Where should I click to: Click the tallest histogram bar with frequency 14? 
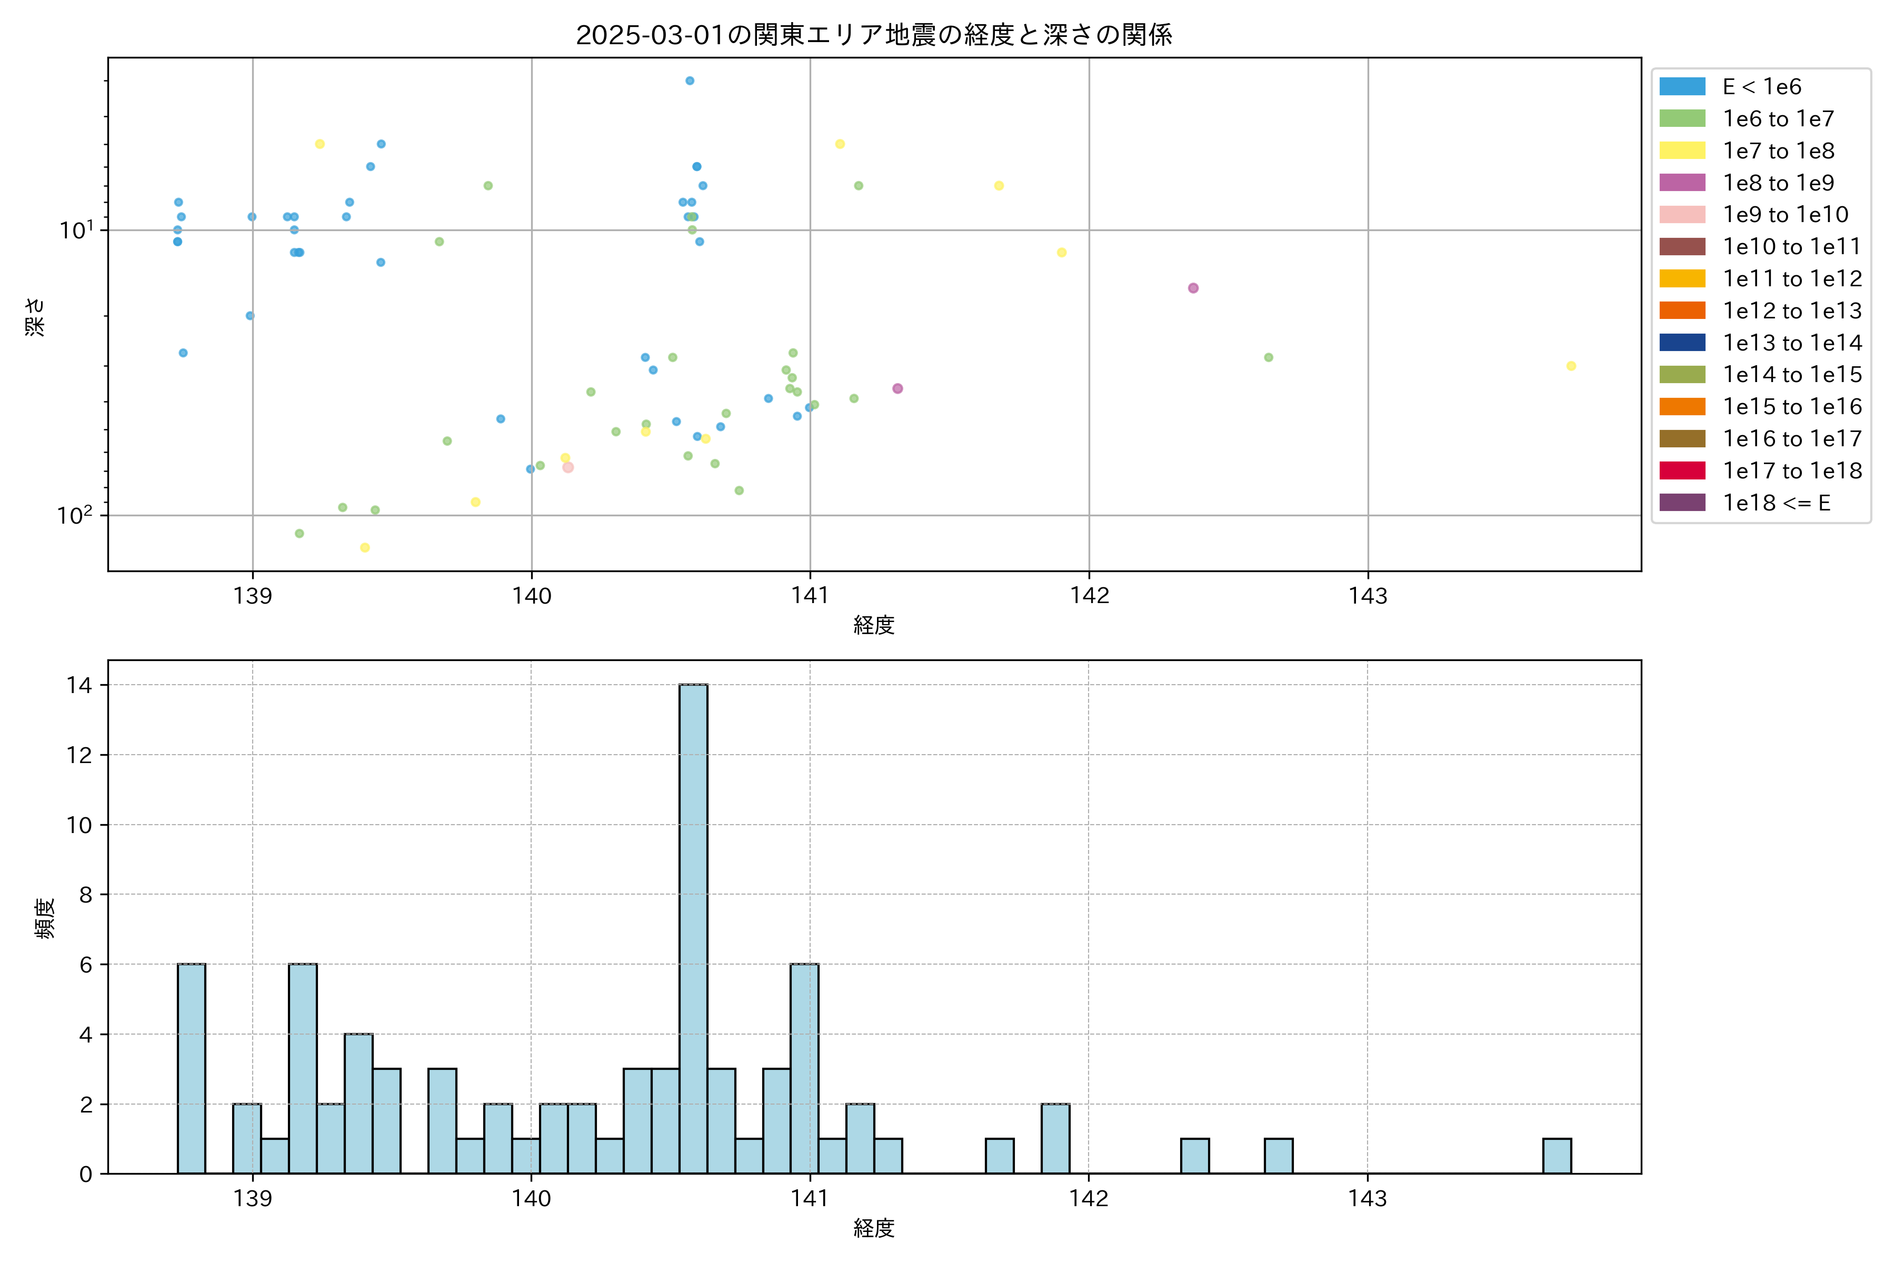(x=693, y=926)
